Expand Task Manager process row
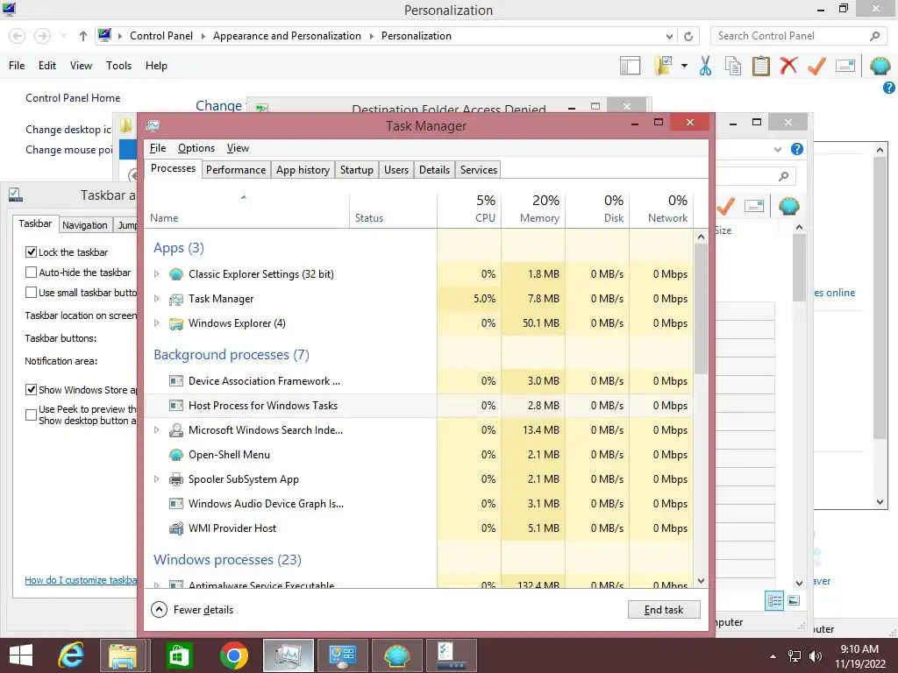The width and height of the screenshot is (898, 673). click(x=156, y=298)
